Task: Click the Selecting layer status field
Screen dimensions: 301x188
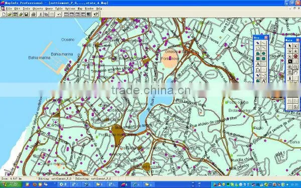Action: (x=93, y=178)
